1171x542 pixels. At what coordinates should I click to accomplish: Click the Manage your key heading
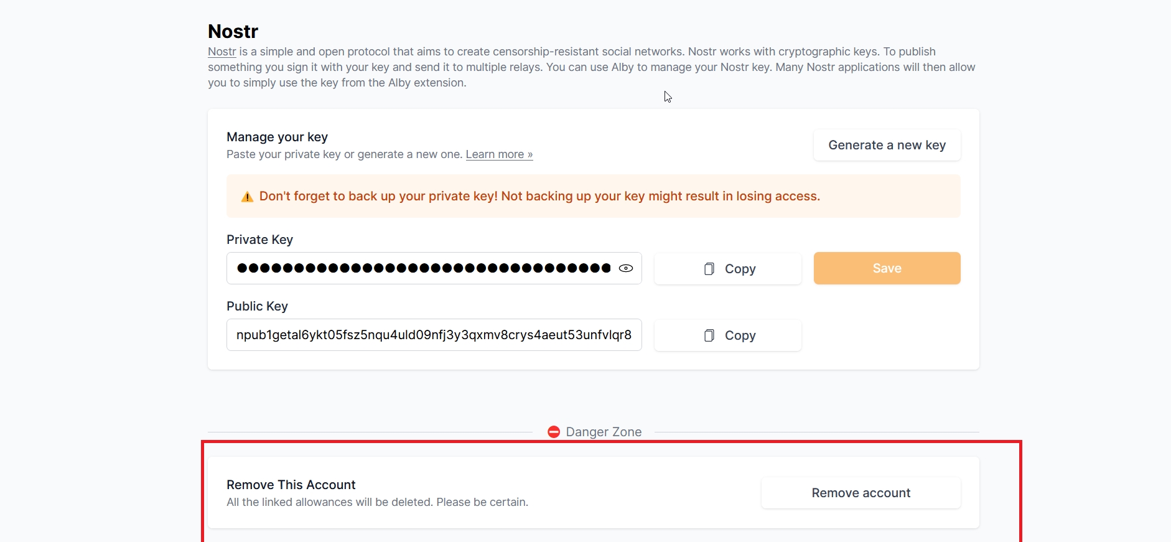pos(277,137)
